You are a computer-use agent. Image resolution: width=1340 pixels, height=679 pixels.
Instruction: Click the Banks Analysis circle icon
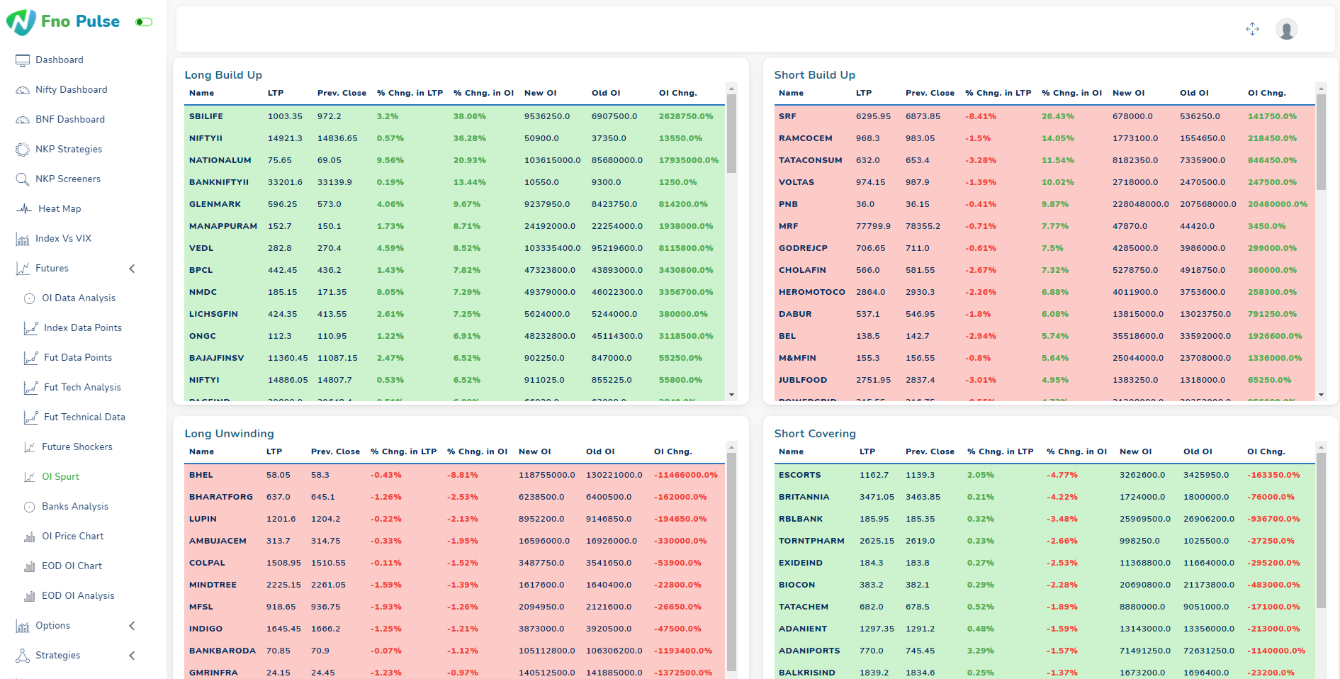coord(30,507)
